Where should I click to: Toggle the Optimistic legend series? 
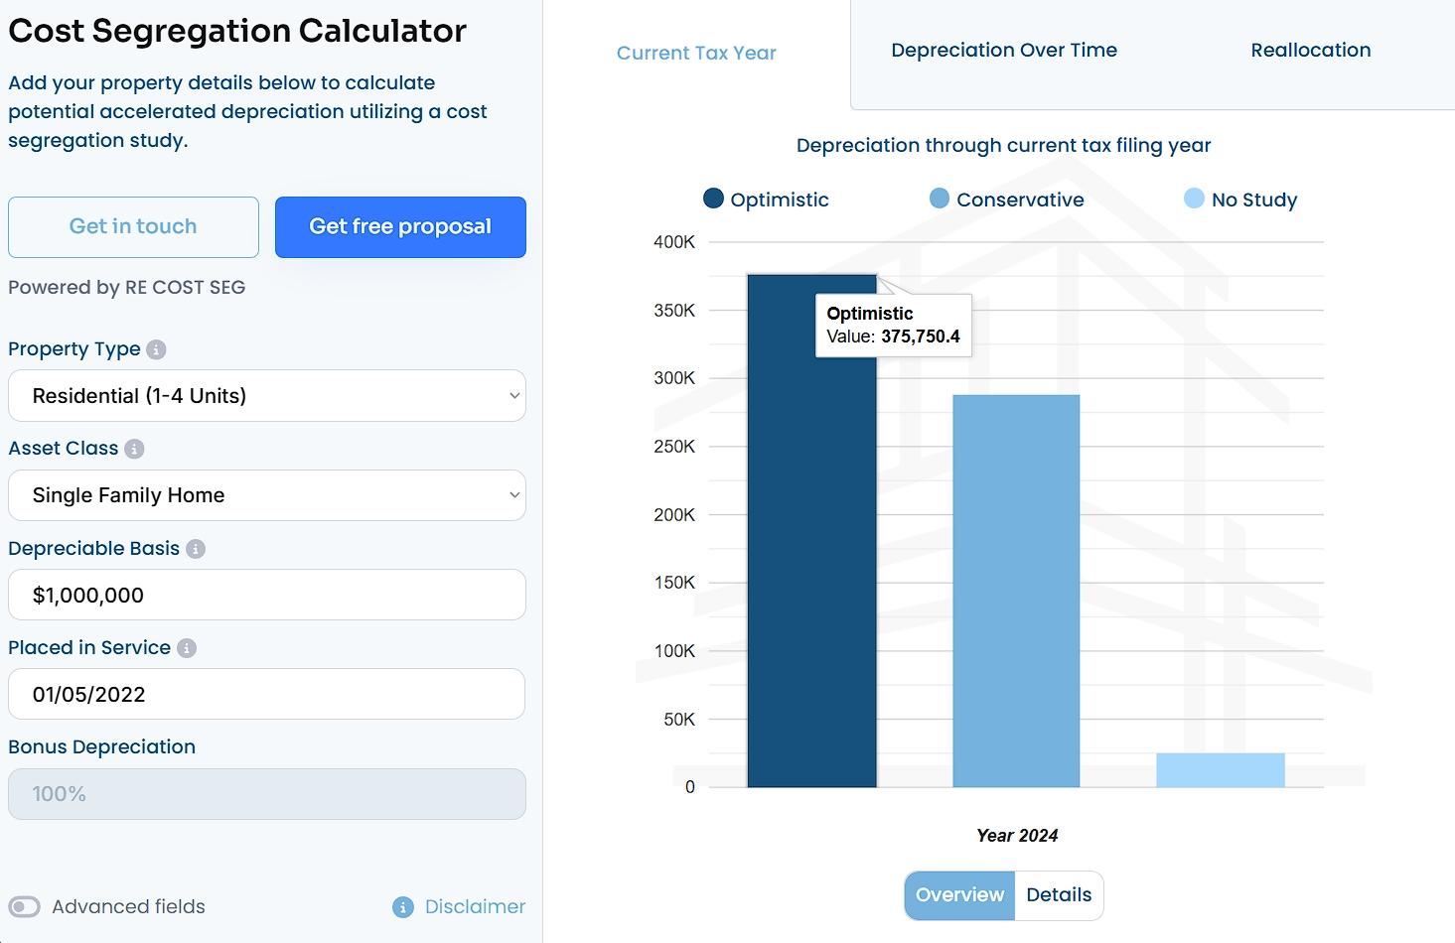pyautogui.click(x=766, y=200)
